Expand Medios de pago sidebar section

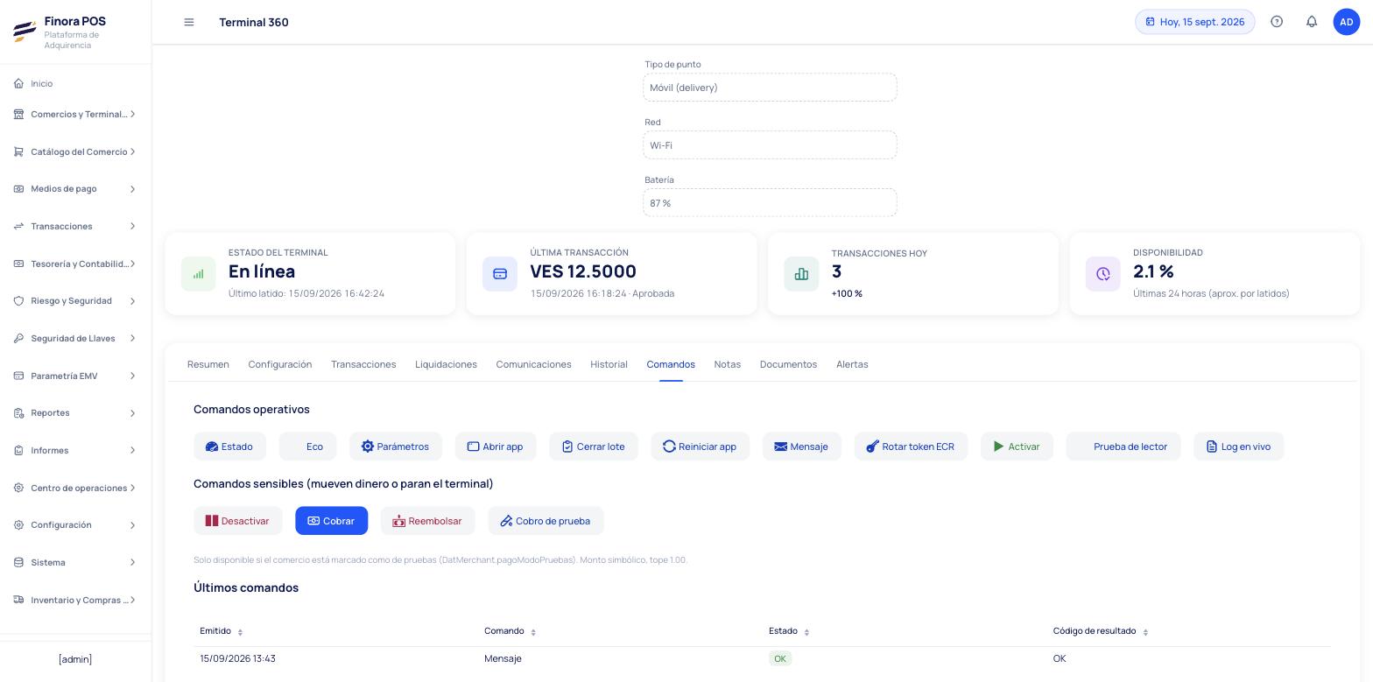(76, 189)
